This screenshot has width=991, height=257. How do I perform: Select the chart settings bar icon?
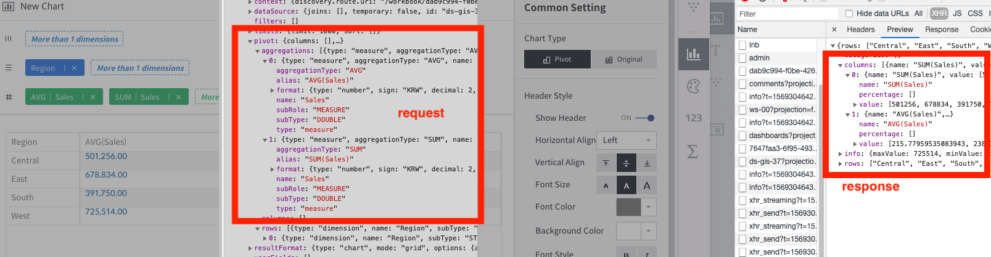(694, 54)
